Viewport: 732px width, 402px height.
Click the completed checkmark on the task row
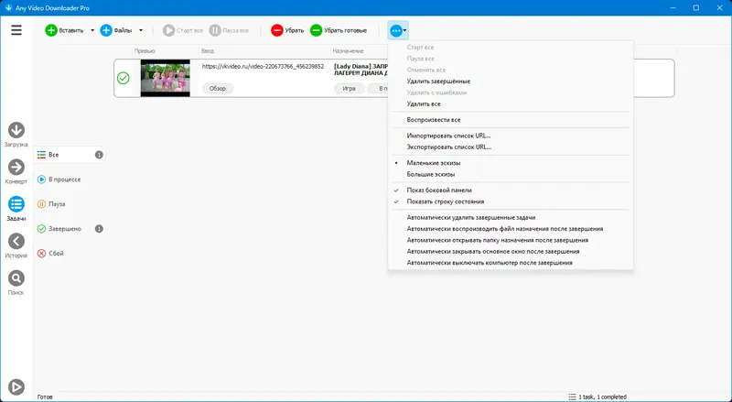[124, 78]
